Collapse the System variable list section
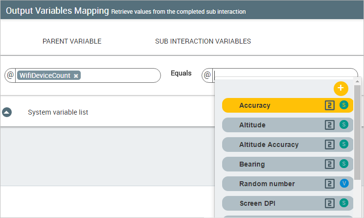Screen dimensions: 364x218 tap(7, 112)
